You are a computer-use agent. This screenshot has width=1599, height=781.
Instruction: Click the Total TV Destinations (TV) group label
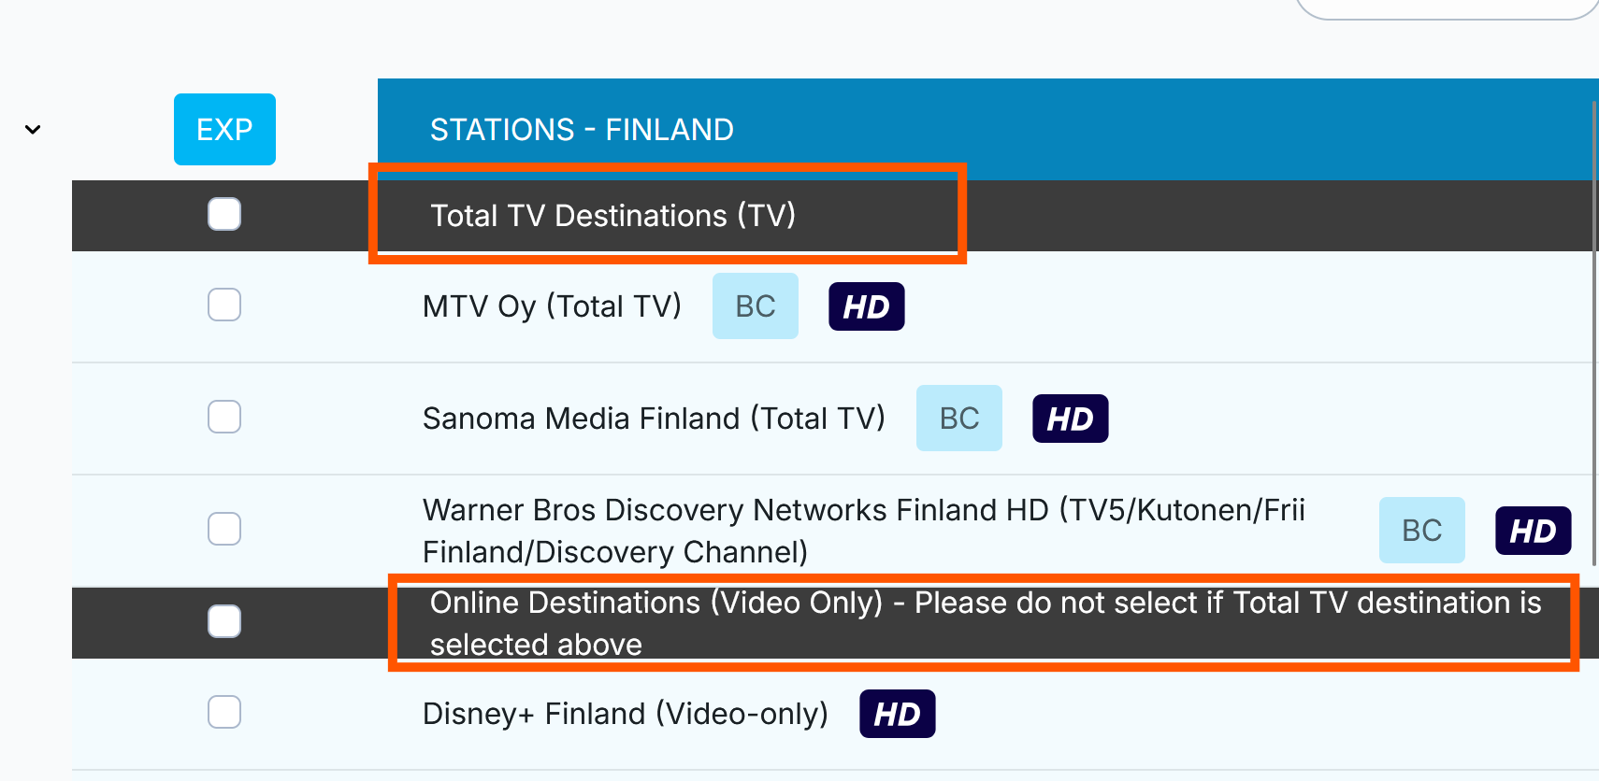(612, 216)
